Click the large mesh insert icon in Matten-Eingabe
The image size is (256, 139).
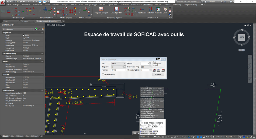59,12
